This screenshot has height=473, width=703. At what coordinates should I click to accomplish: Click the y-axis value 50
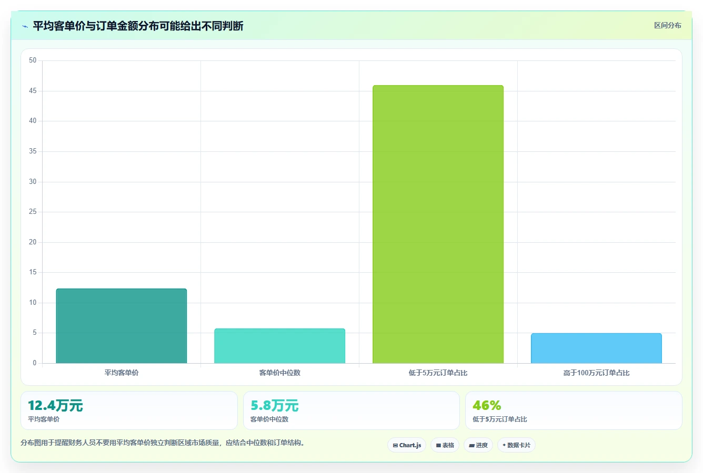pyautogui.click(x=33, y=60)
